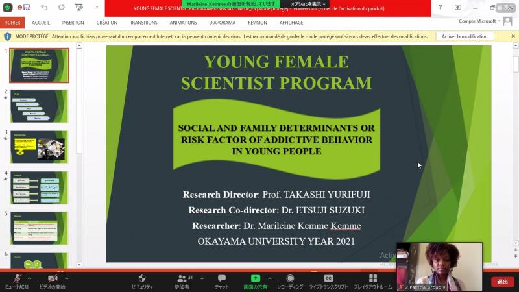
Task: Click the OKAYAMA UNIVERSITY YEAR 2021 text
Action: click(276, 241)
